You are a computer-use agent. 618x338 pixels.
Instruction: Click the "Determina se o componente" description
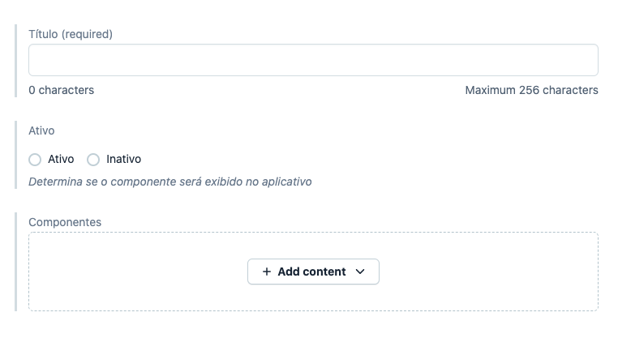point(170,182)
